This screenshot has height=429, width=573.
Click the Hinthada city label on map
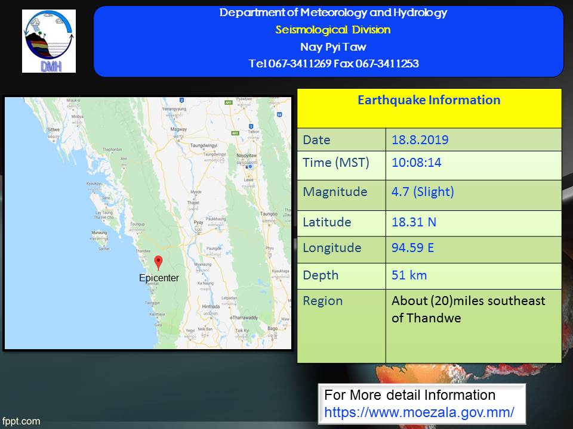pos(211,306)
